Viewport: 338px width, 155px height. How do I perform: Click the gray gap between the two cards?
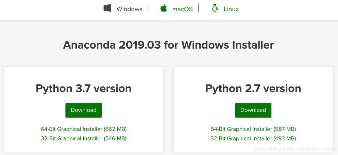click(x=168, y=109)
